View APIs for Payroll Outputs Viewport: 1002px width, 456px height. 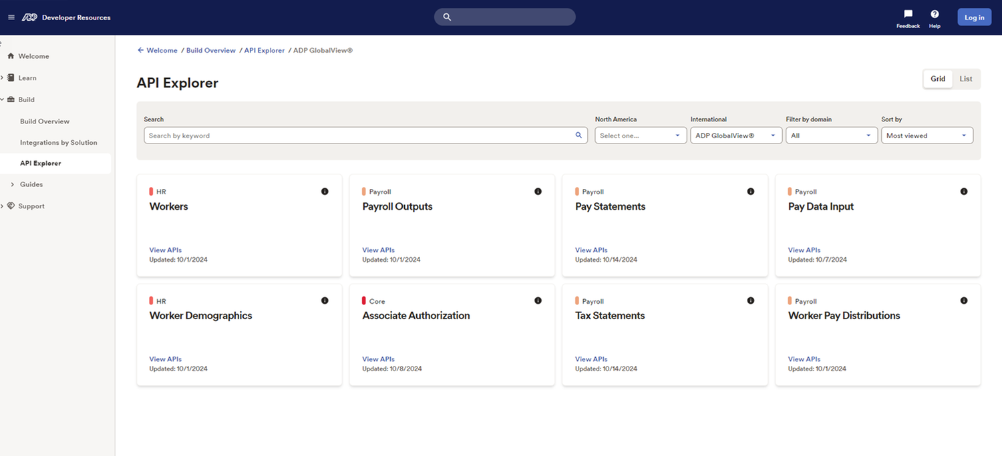pos(379,250)
